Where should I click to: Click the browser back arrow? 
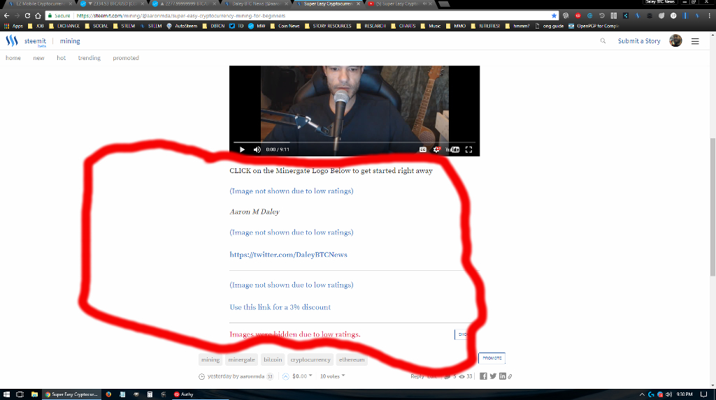pyautogui.click(x=6, y=15)
